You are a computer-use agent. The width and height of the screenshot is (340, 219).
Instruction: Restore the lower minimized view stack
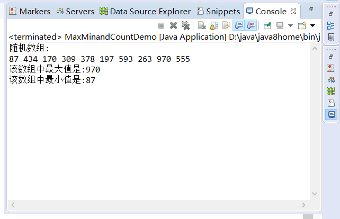point(331,57)
